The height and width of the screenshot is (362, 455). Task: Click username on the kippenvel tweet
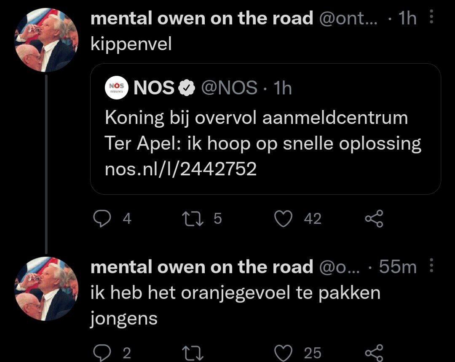point(202,18)
